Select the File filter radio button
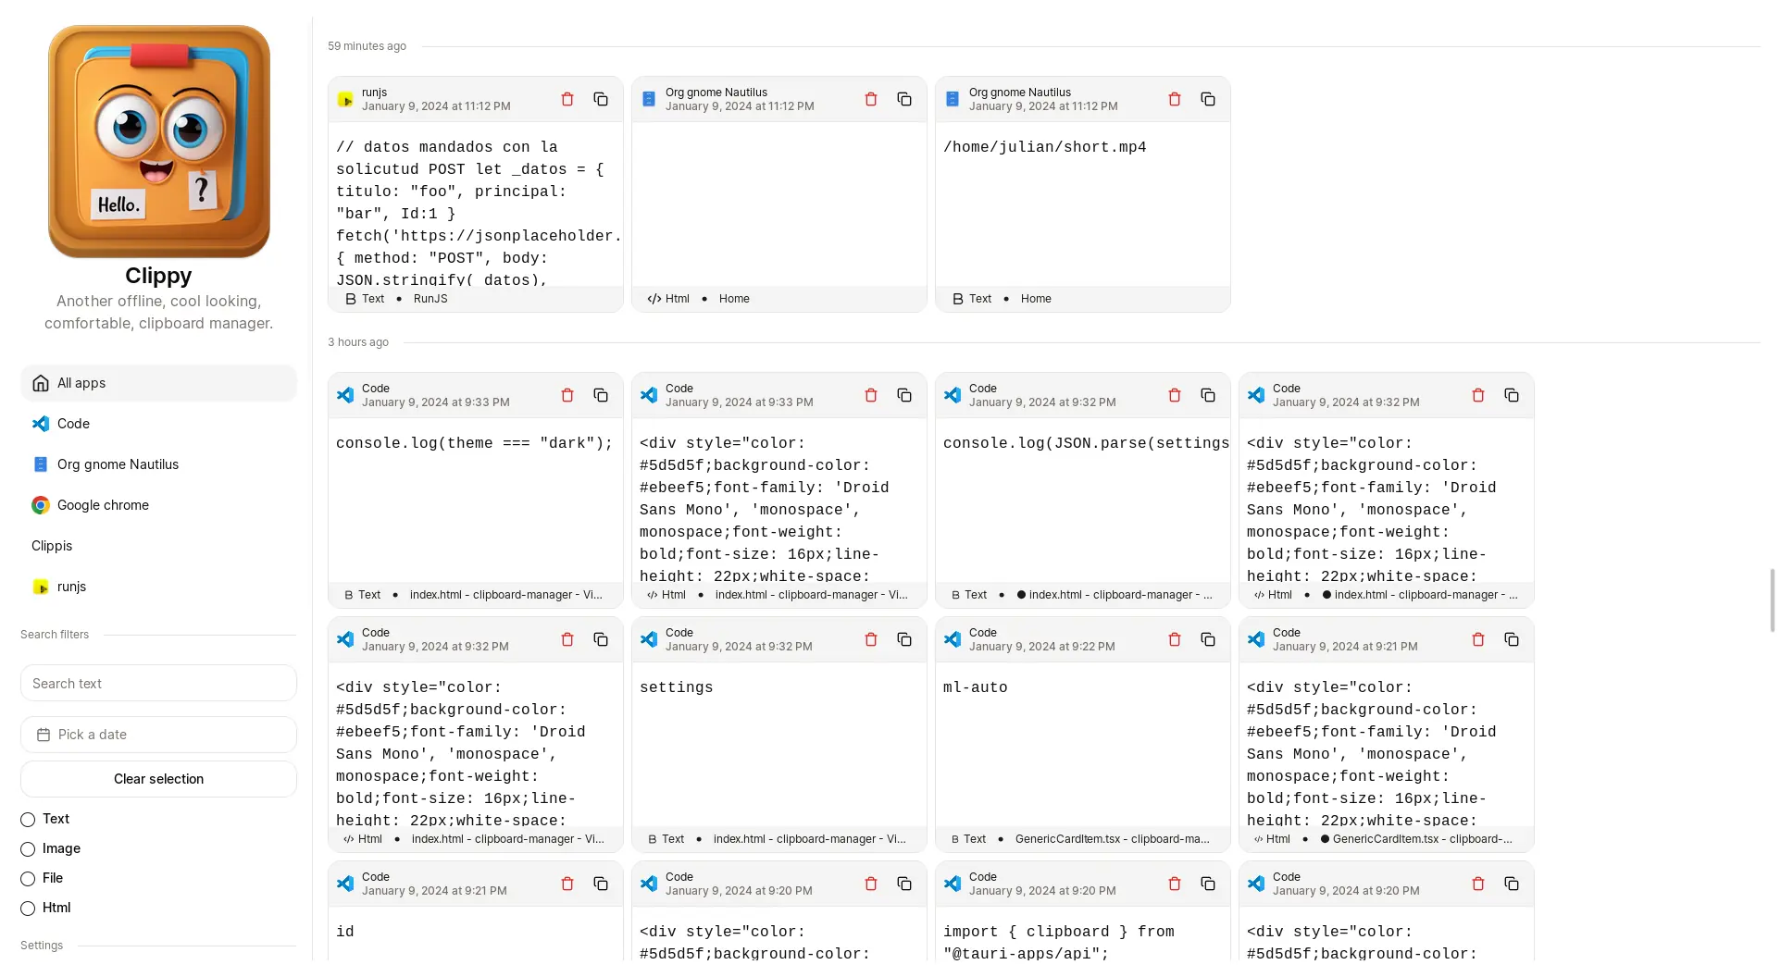The height and width of the screenshot is (977, 1781). 28,879
